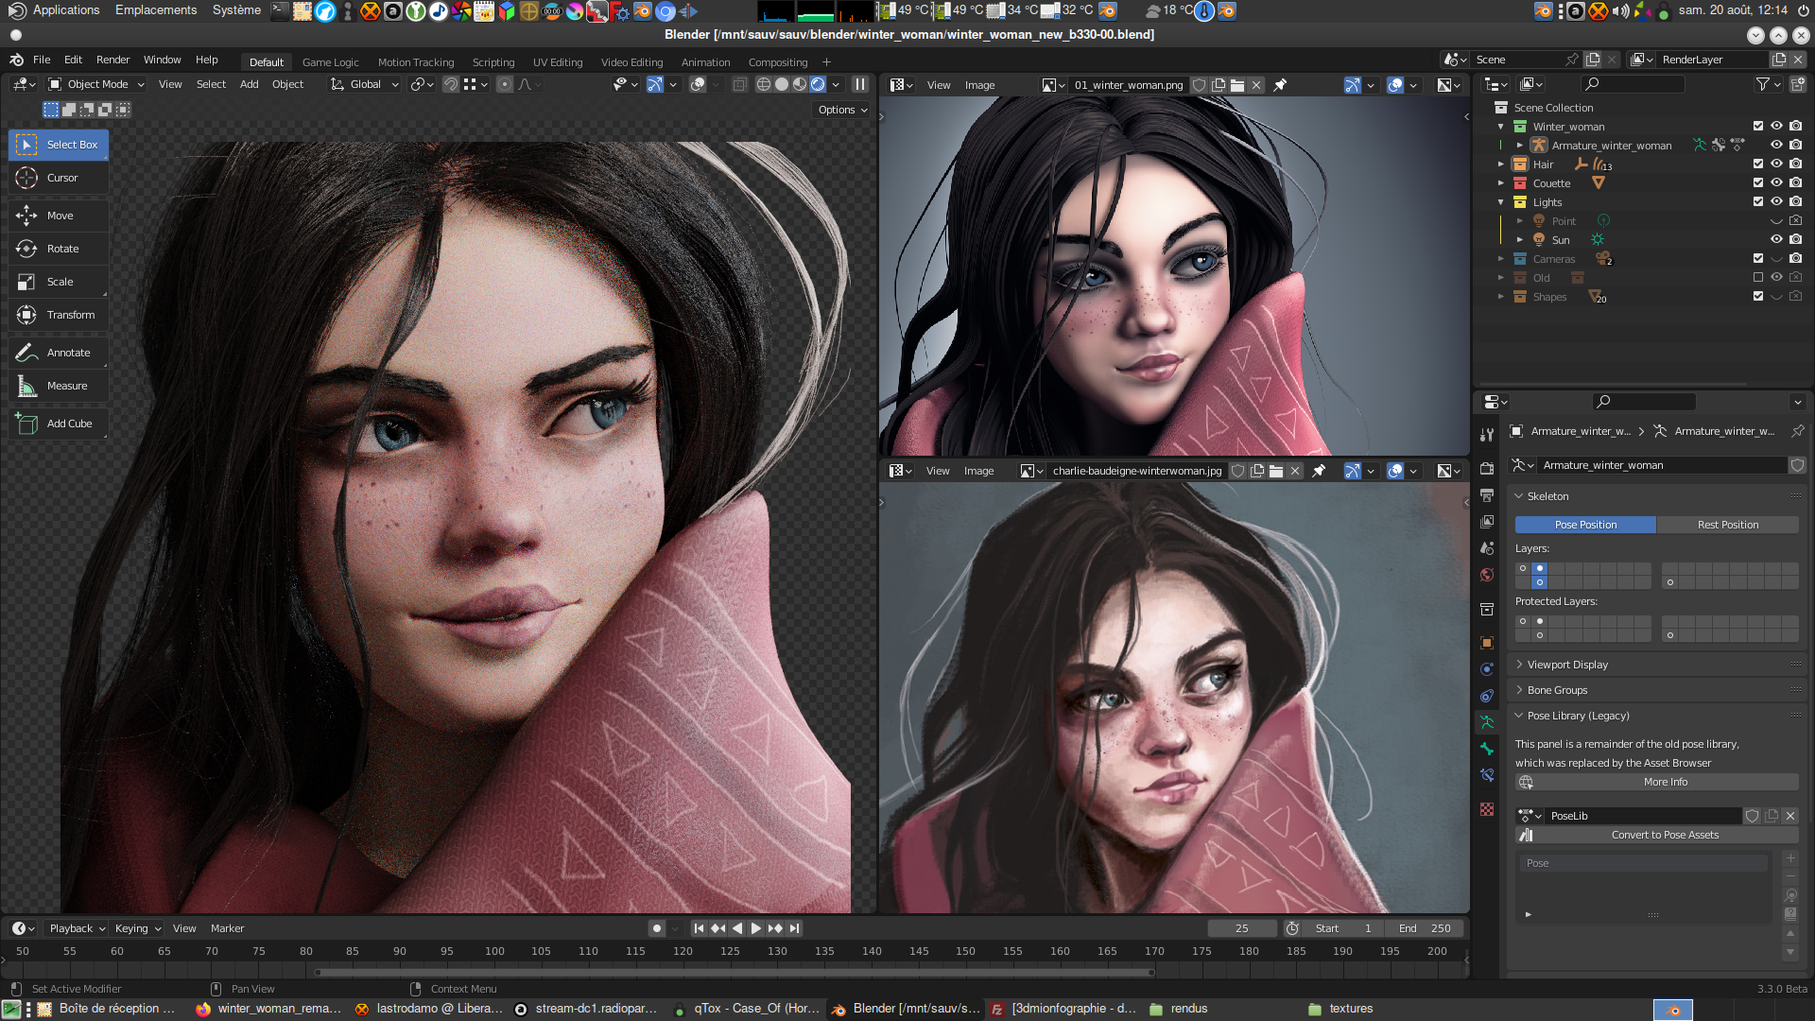Hide the Sun light in viewport

coord(1777,239)
